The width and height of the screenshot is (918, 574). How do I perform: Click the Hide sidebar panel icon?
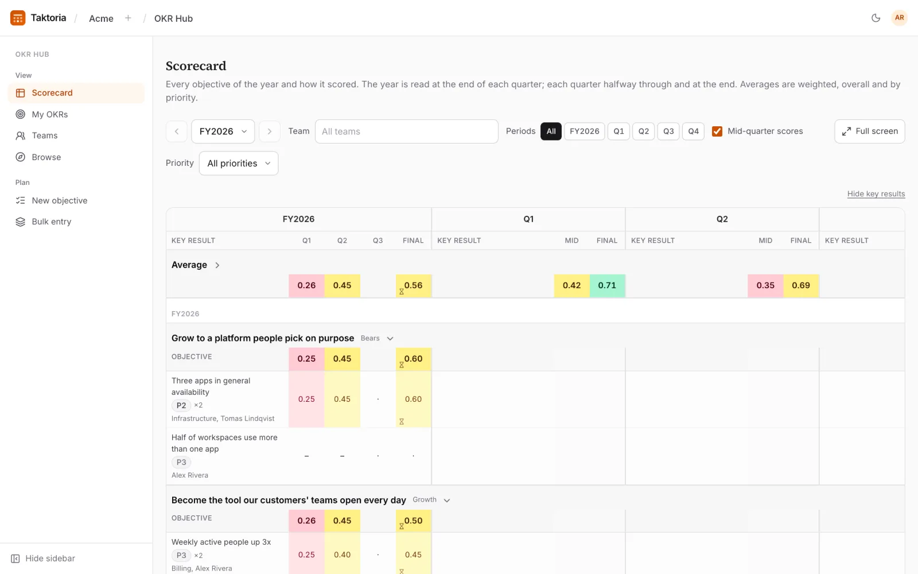point(15,559)
